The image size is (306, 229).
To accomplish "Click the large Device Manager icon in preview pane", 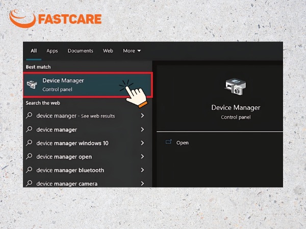I will coord(236,87).
